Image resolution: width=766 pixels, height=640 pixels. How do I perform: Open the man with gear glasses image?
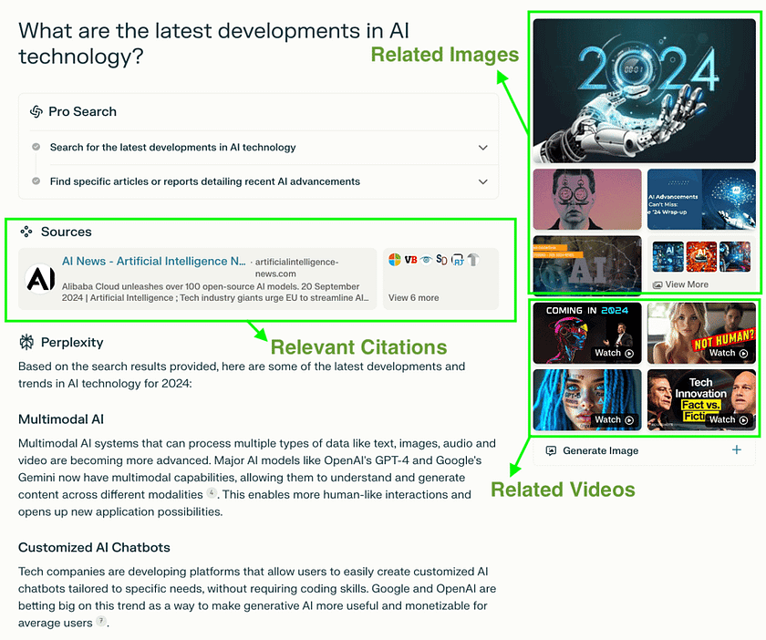[587, 200]
